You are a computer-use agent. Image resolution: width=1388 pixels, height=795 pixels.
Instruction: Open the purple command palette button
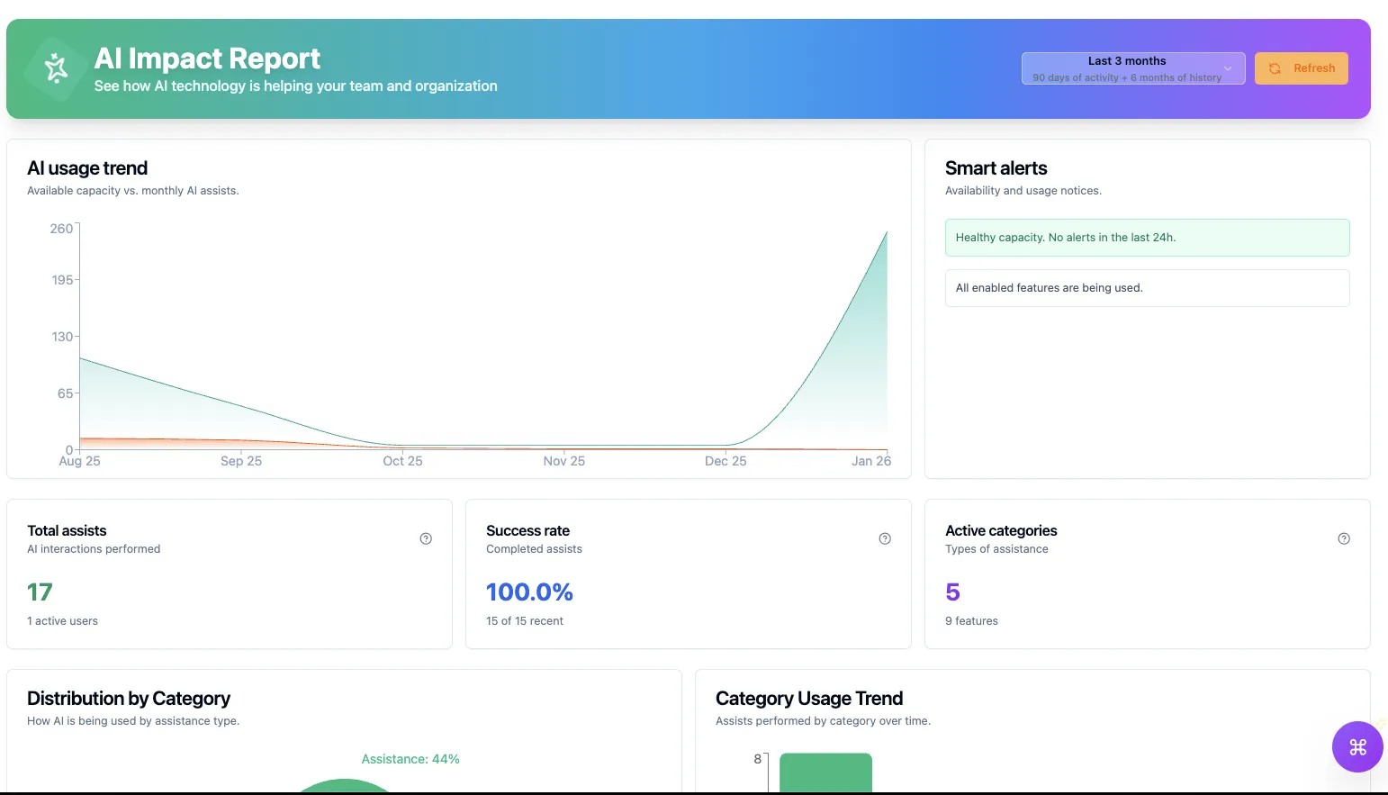click(x=1357, y=746)
